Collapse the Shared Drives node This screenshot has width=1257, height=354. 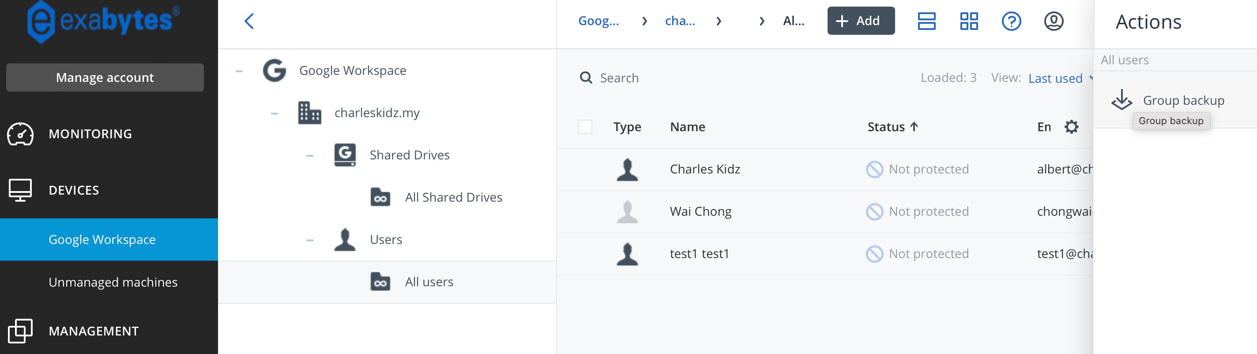pyautogui.click(x=309, y=156)
